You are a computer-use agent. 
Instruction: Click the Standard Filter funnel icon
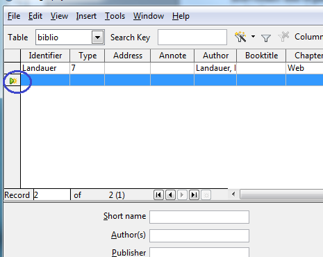[266, 38]
